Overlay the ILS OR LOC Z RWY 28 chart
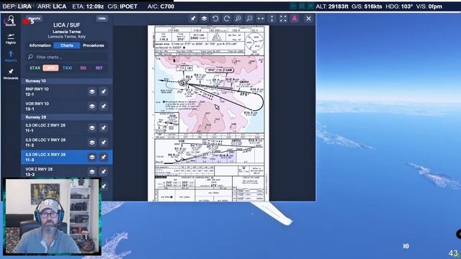The width and height of the screenshot is (461, 259). 92,128
